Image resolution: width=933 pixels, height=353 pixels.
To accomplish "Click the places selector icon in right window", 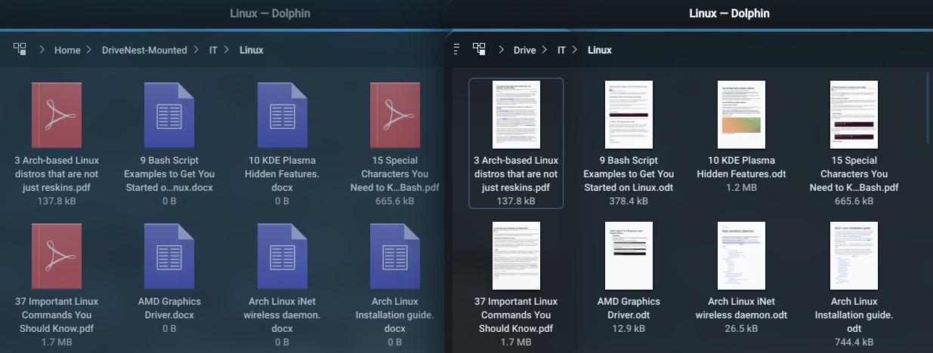I will pyautogui.click(x=479, y=50).
